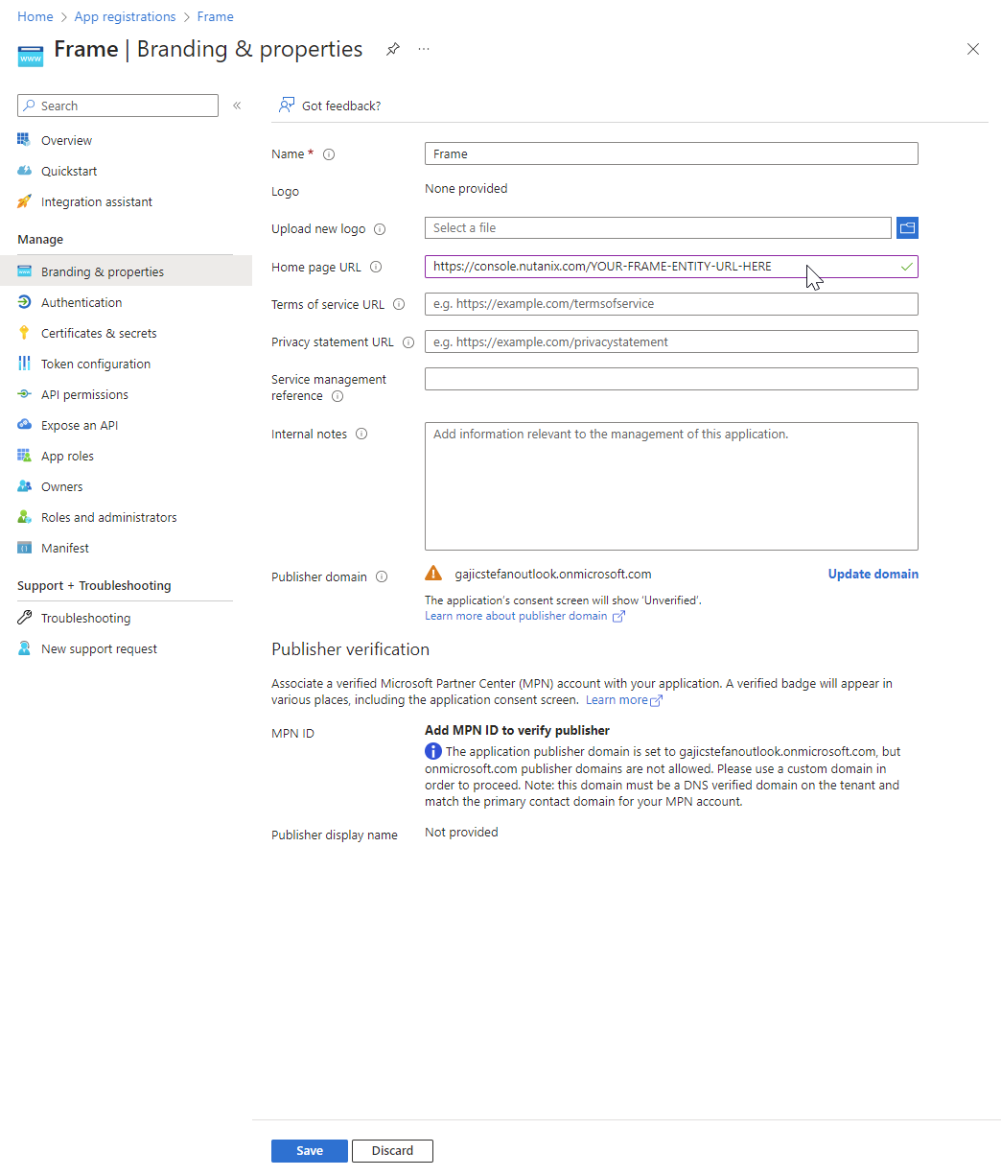This screenshot has width=1001, height=1176.
Task: Open Learn more about publisher domain
Action: 516,616
